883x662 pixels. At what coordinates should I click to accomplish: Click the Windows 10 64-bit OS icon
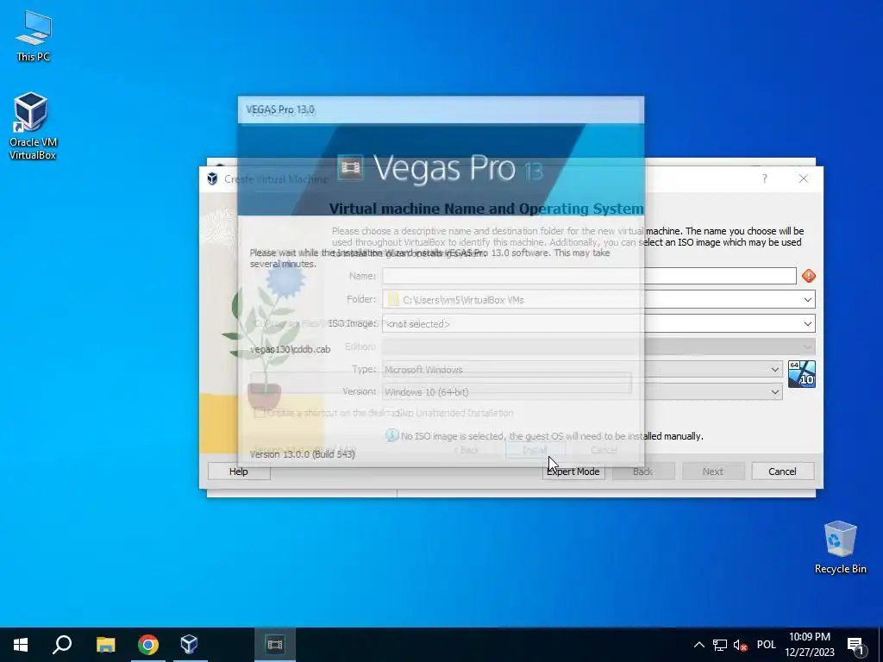(801, 374)
